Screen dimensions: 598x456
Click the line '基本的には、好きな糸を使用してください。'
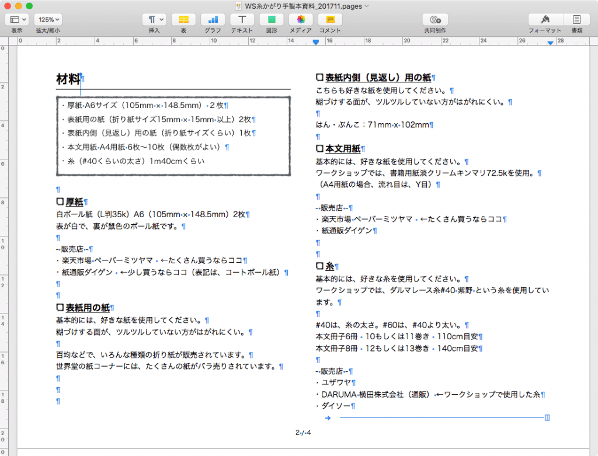392,279
